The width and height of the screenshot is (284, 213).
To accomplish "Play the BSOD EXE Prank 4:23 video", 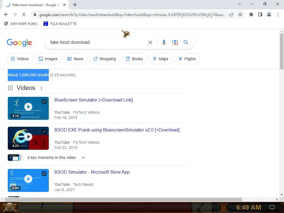I will [28, 137].
